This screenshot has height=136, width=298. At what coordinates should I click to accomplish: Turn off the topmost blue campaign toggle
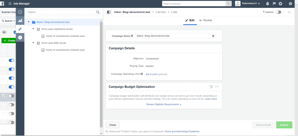11,60
